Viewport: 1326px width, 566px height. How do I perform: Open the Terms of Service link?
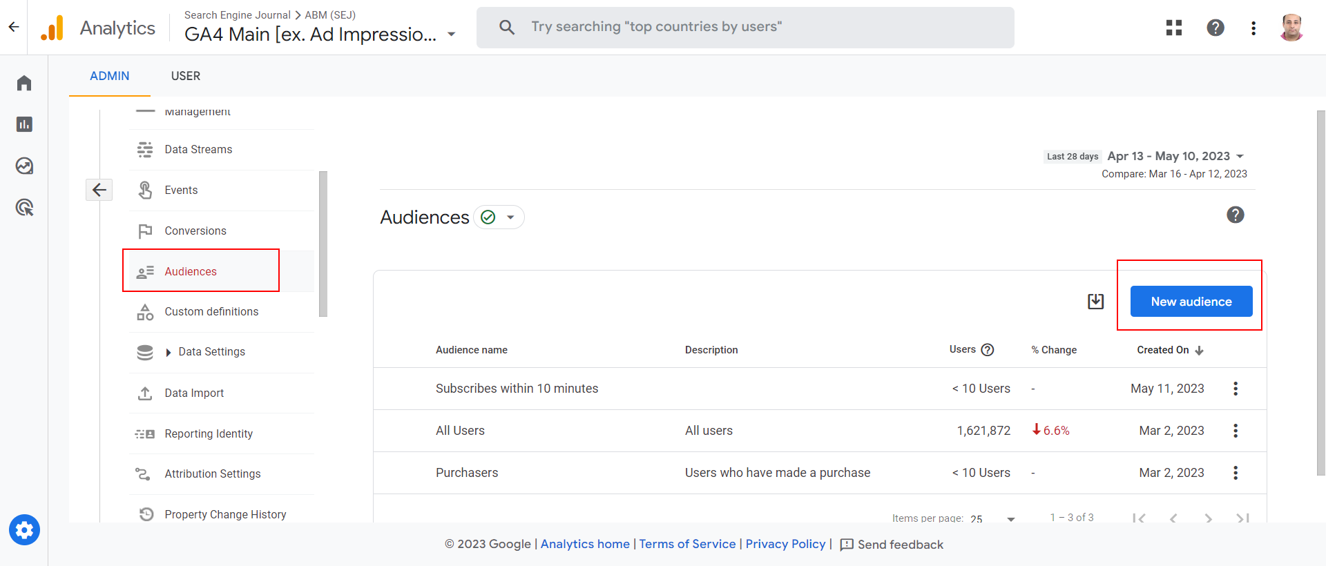pos(687,544)
